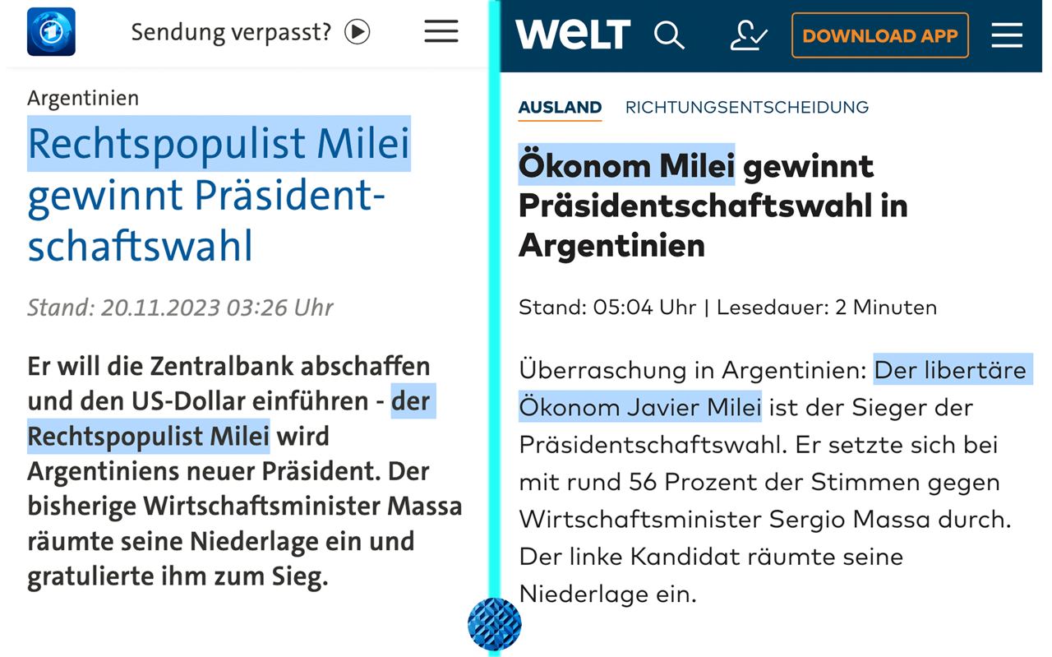This screenshot has width=1052, height=657.
Task: Open the WELT hamburger menu
Action: pyautogui.click(x=1007, y=35)
